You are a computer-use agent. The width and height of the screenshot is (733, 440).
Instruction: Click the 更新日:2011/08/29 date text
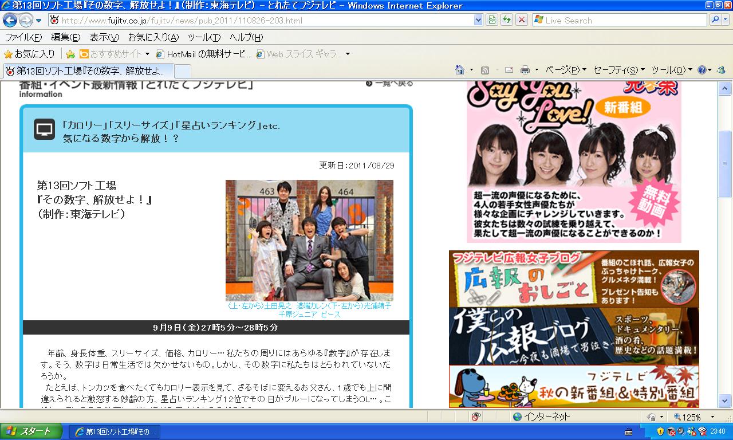[357, 166]
